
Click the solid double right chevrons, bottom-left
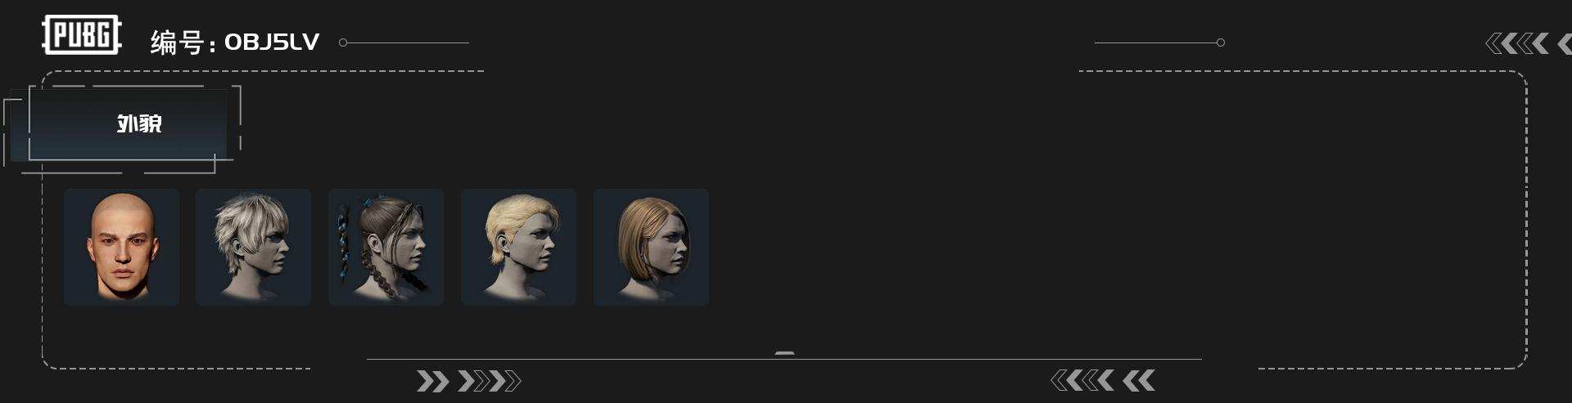433,381
